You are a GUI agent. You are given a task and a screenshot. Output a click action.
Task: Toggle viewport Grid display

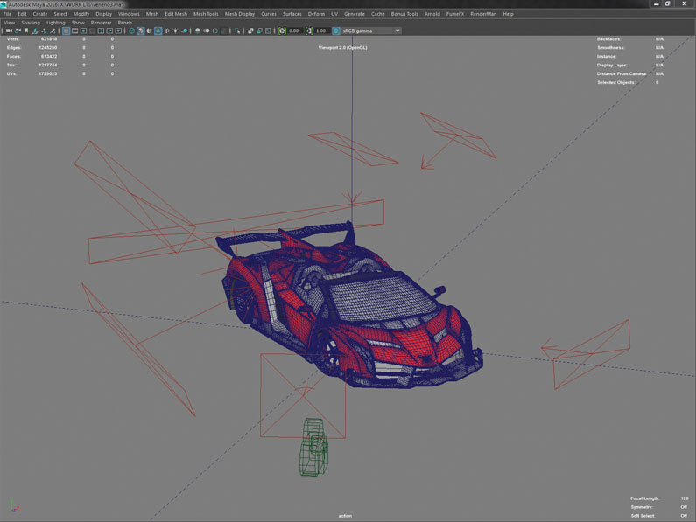(67, 31)
